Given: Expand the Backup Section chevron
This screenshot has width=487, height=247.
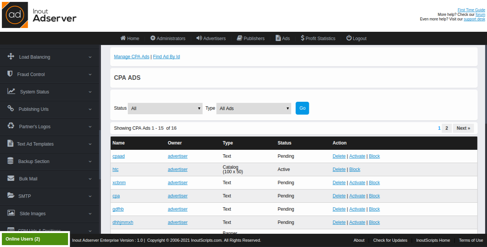Looking at the screenshot, I should click(90, 162).
